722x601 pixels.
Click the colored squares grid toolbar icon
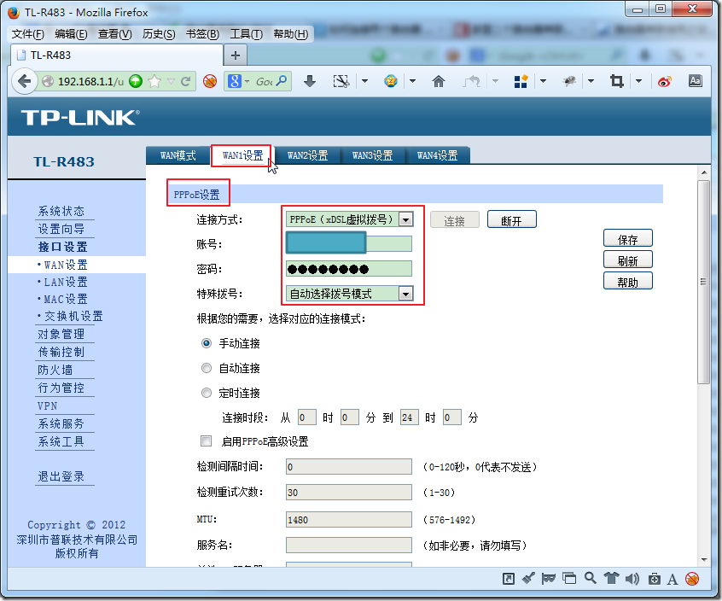tap(521, 81)
